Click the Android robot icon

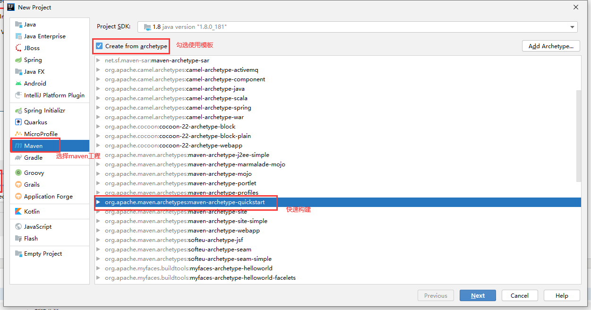click(18, 84)
